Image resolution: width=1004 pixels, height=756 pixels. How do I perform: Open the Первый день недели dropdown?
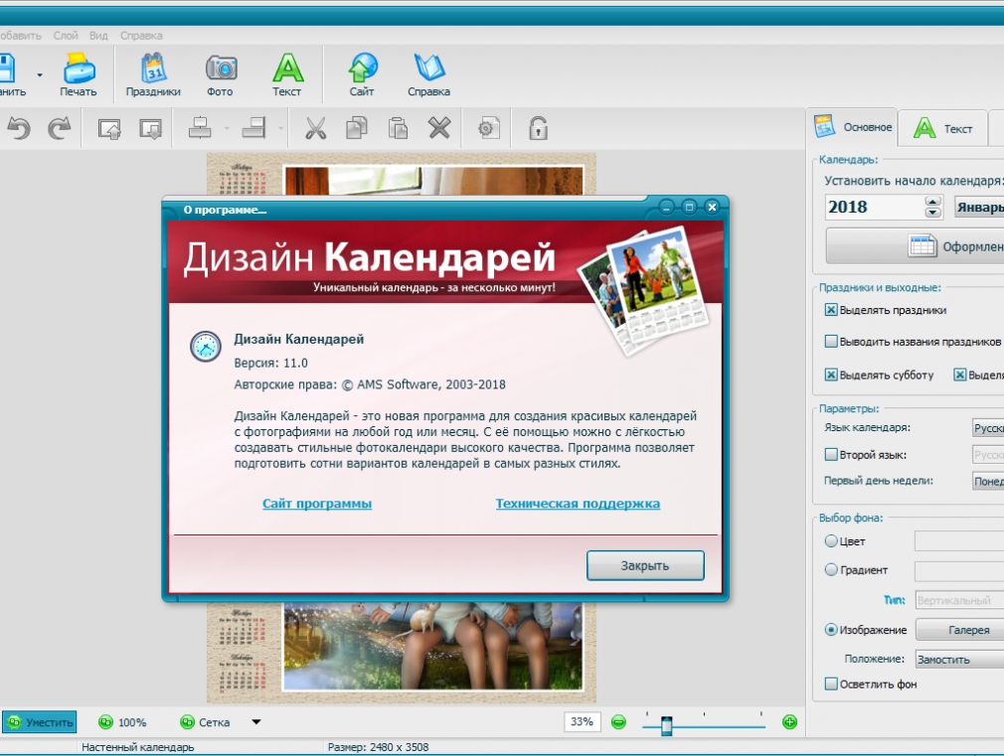pyautogui.click(x=988, y=481)
